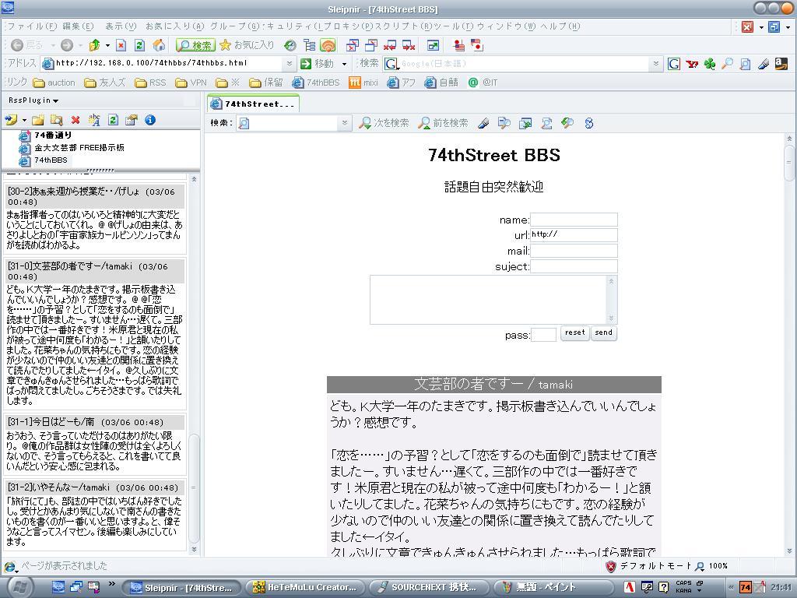Click the stop loading page icon
Screen dimensions: 797x598
pos(121,45)
